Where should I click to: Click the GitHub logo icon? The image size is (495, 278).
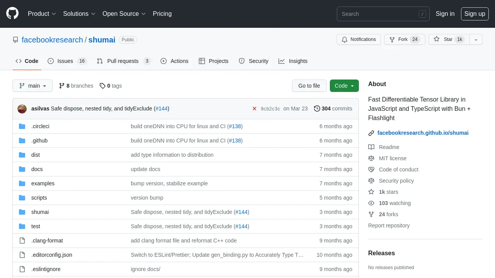click(12, 14)
